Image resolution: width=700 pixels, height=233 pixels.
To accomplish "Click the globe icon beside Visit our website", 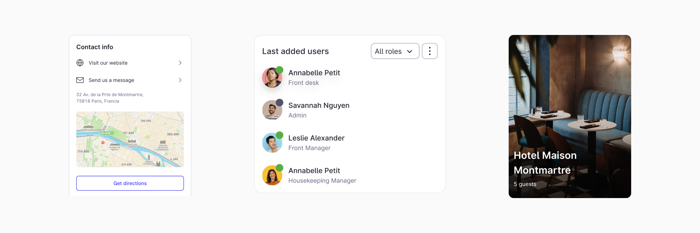I will coord(80,63).
